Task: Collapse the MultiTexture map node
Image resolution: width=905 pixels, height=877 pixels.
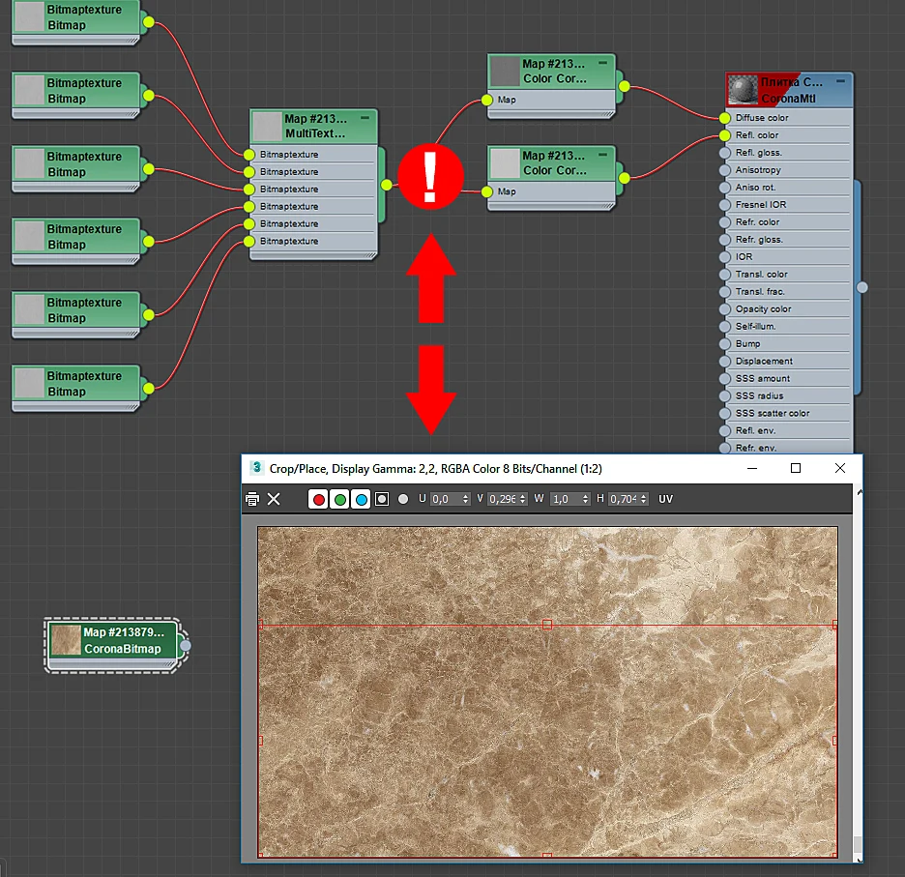Action: click(365, 118)
